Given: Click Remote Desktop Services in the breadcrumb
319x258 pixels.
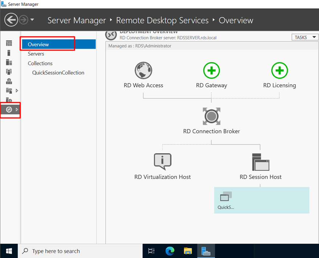Looking at the screenshot, I should [162, 20].
